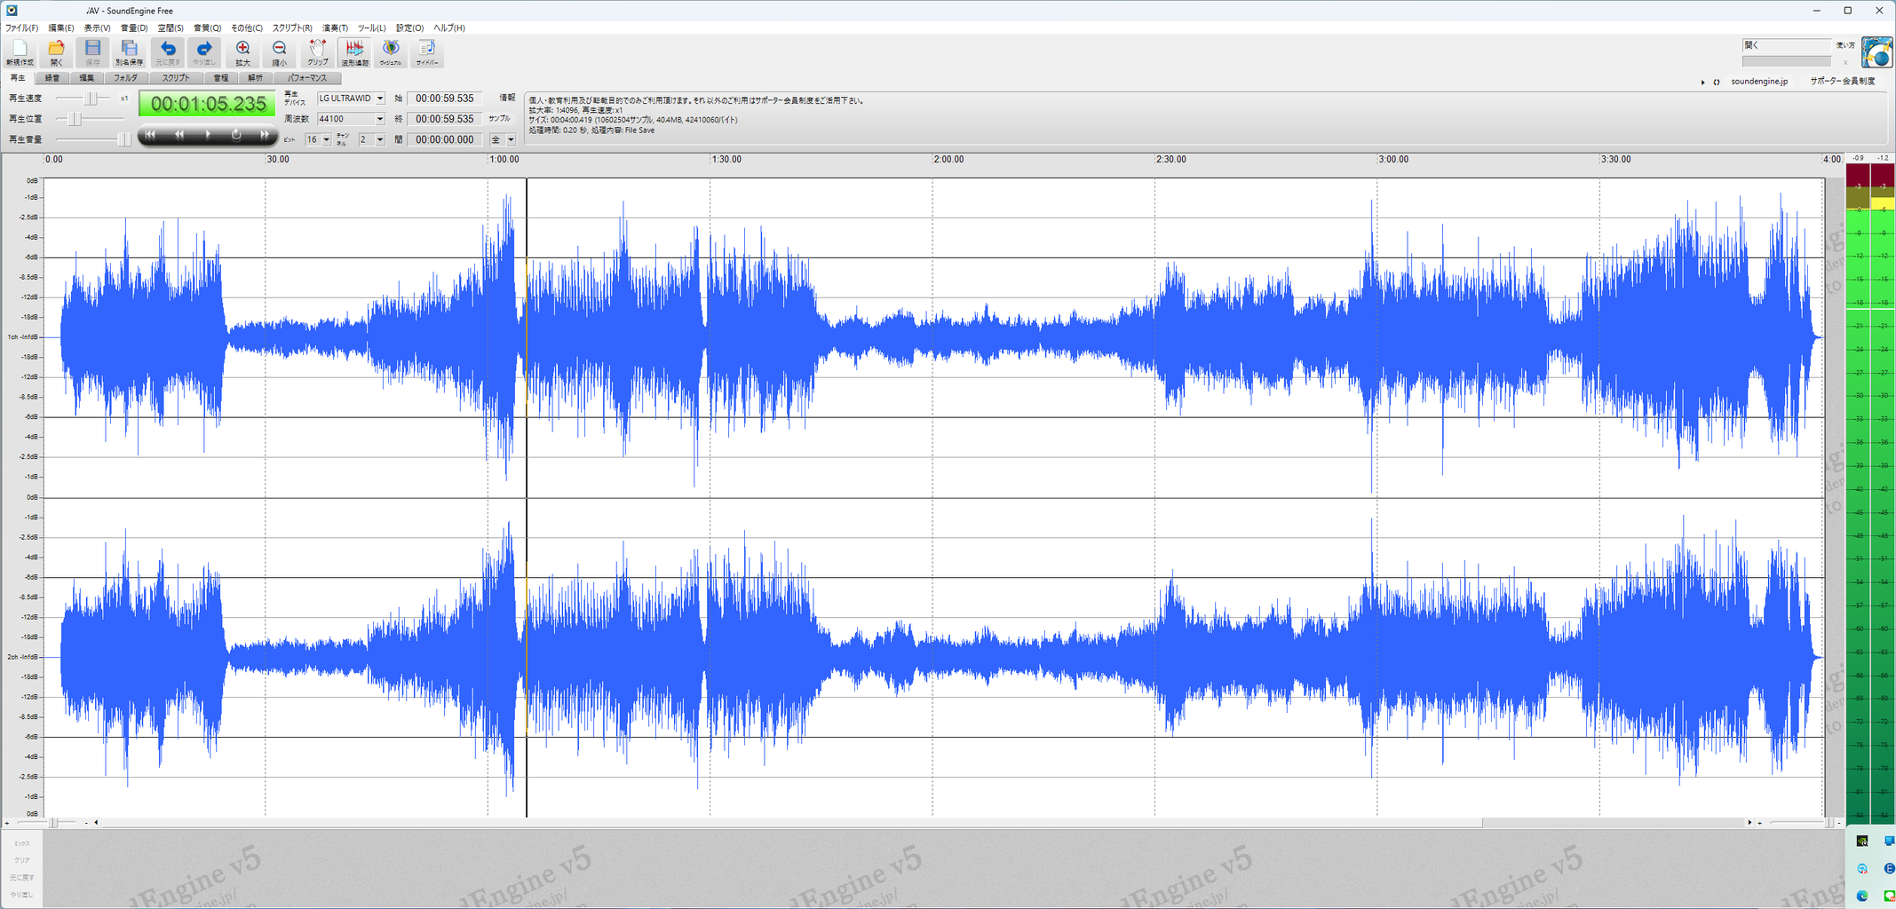1896x909 pixels.
Task: Click the 元に戻す undo toolbar icon
Action: pos(168,52)
